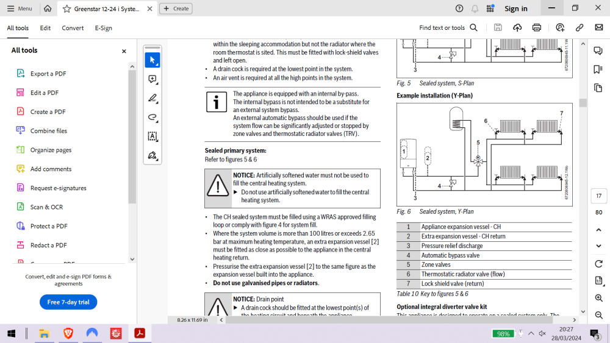Click the muted volume tray icon
Screen dimensions: 610x343
click(542, 333)
